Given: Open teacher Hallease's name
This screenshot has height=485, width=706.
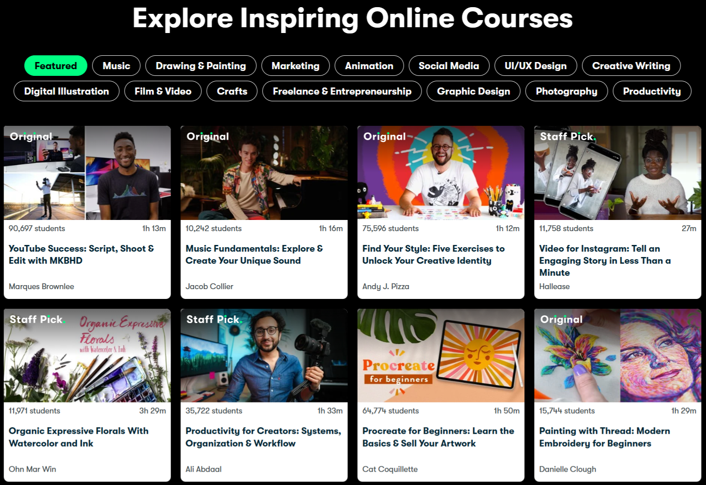Looking at the screenshot, I should [554, 286].
